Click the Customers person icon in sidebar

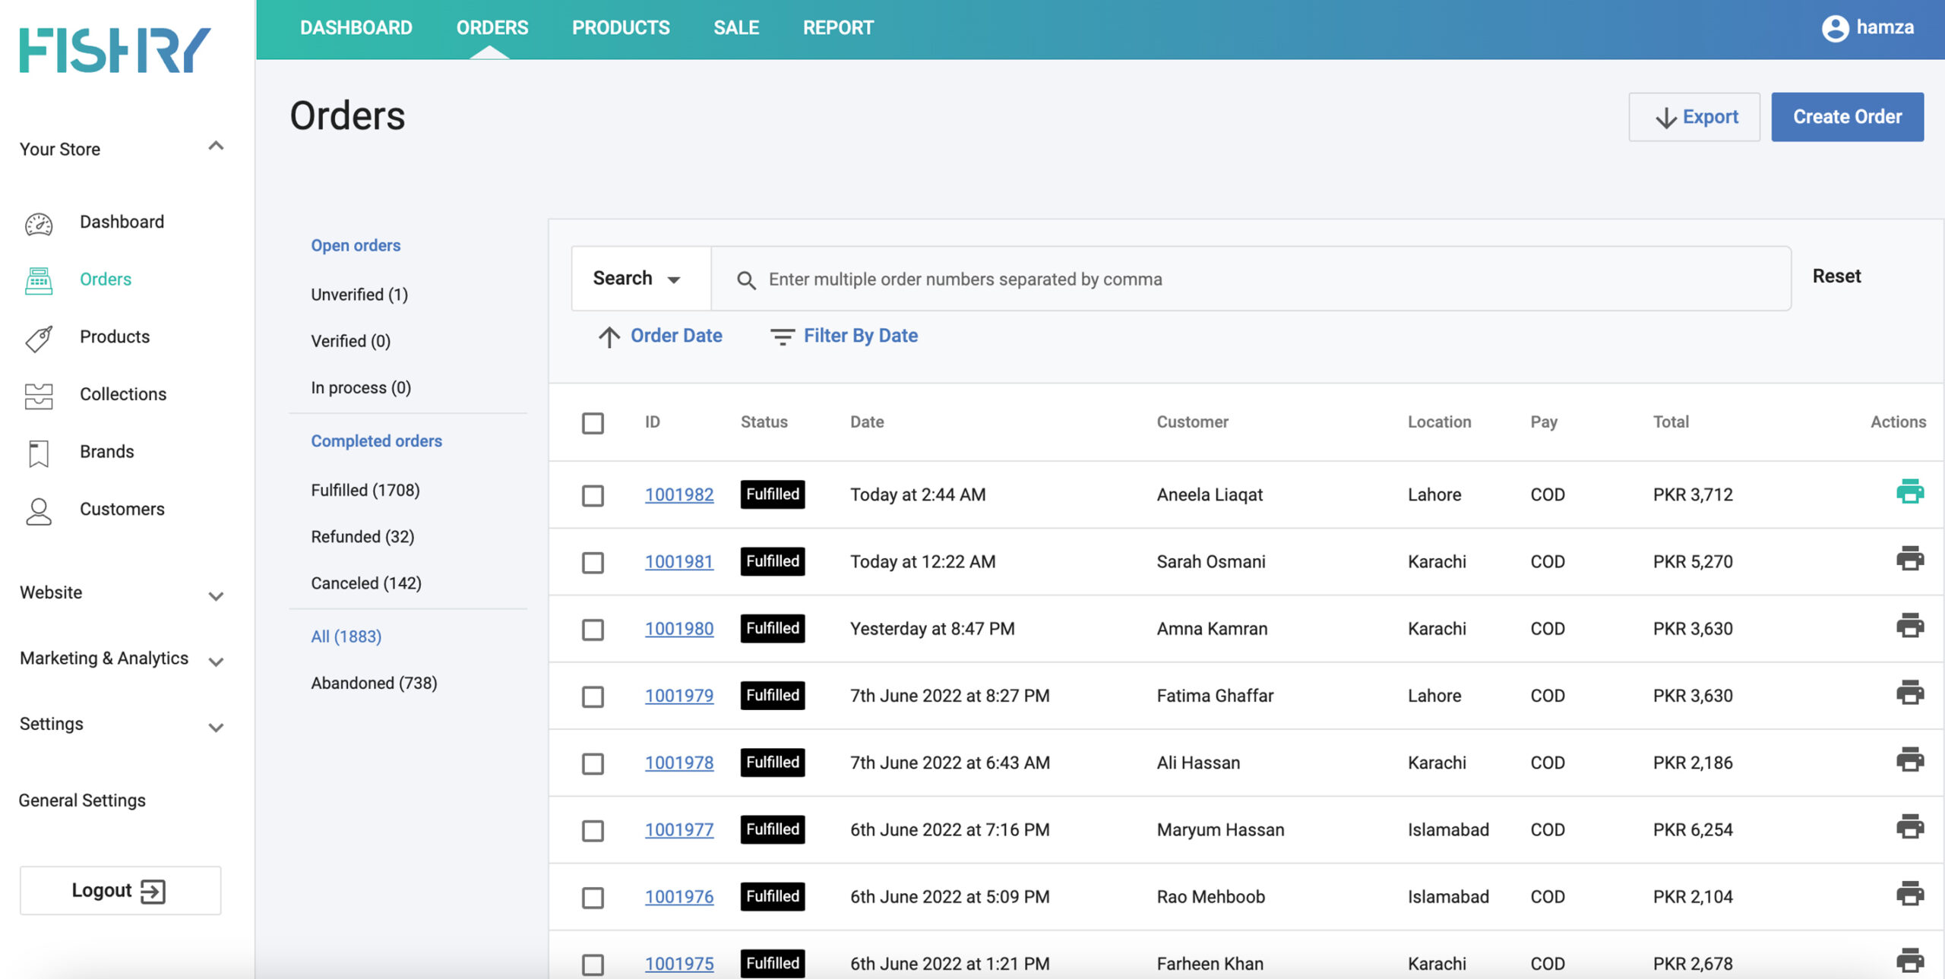click(x=39, y=510)
